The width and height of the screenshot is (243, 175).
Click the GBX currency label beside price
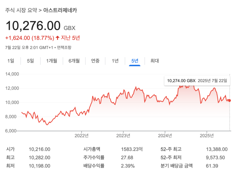click(70, 28)
